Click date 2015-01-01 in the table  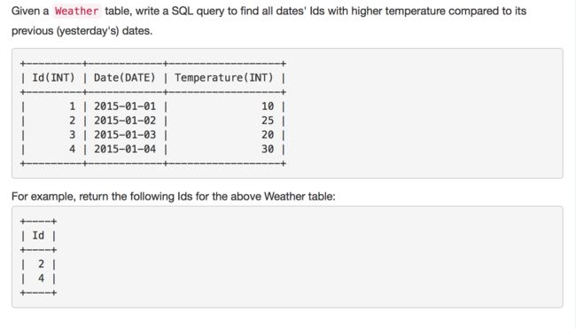(x=125, y=106)
